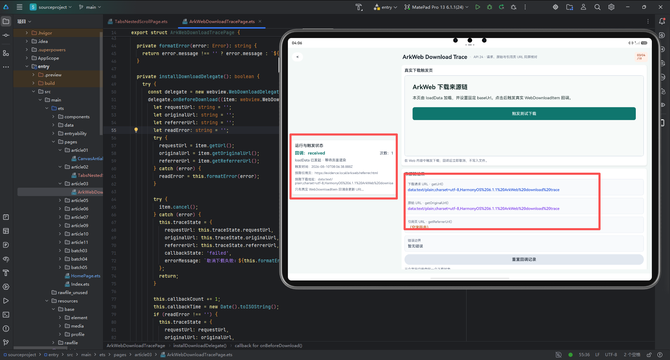Image resolution: width=670 pixels, height=360 pixels.
Task: Toggle the read-only lock icon in status bar
Action: pyautogui.click(x=649, y=355)
